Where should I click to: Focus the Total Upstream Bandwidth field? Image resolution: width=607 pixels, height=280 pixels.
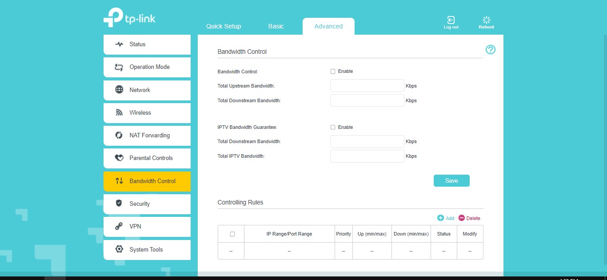click(367, 86)
